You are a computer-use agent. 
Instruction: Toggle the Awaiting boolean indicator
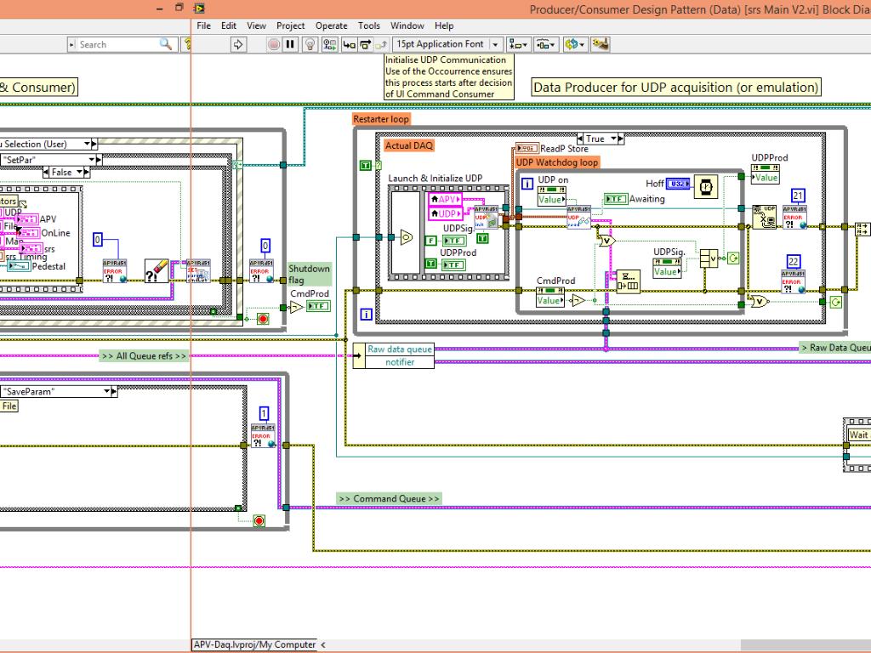[x=616, y=199]
